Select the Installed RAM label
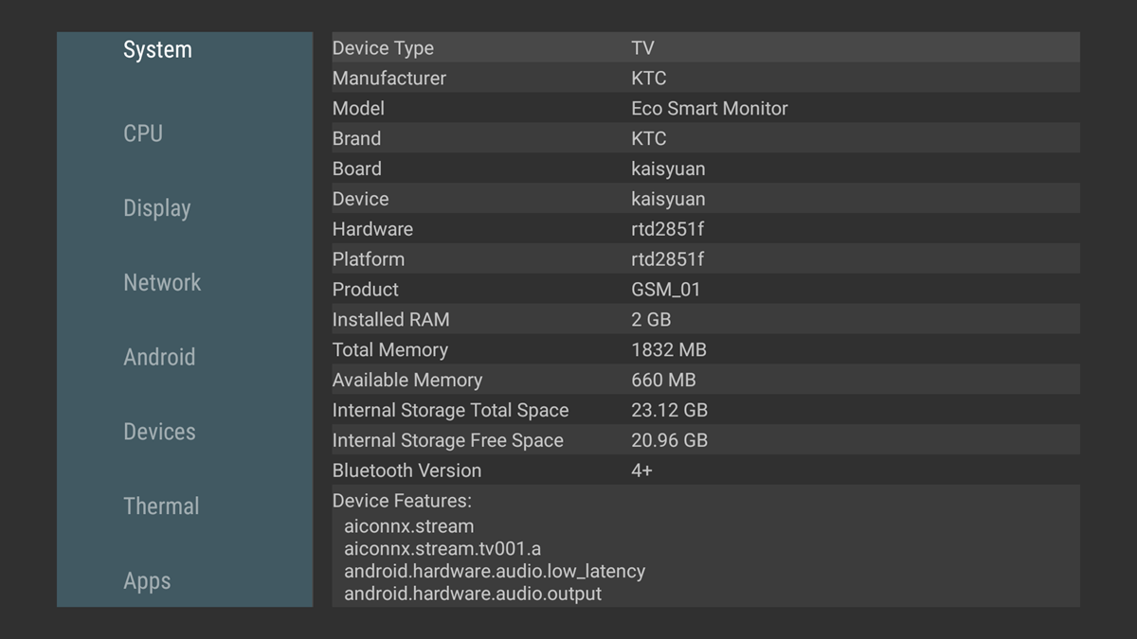This screenshot has width=1137, height=639. pyautogui.click(x=391, y=321)
